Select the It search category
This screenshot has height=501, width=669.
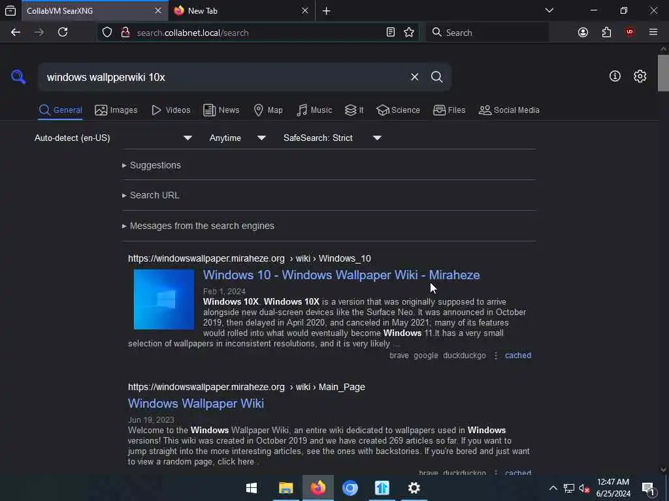point(354,110)
